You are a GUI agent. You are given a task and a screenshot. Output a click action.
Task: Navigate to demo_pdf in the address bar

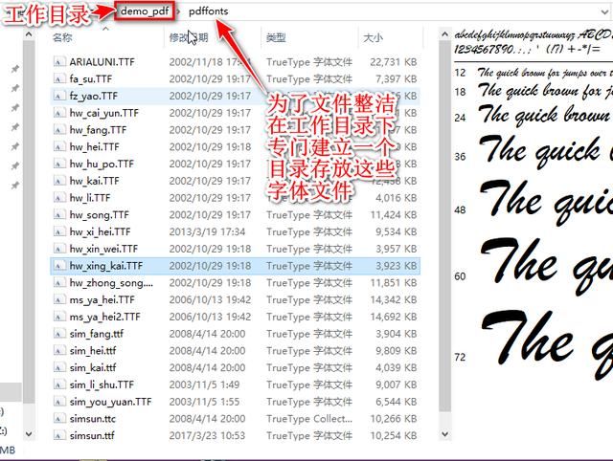click(145, 11)
